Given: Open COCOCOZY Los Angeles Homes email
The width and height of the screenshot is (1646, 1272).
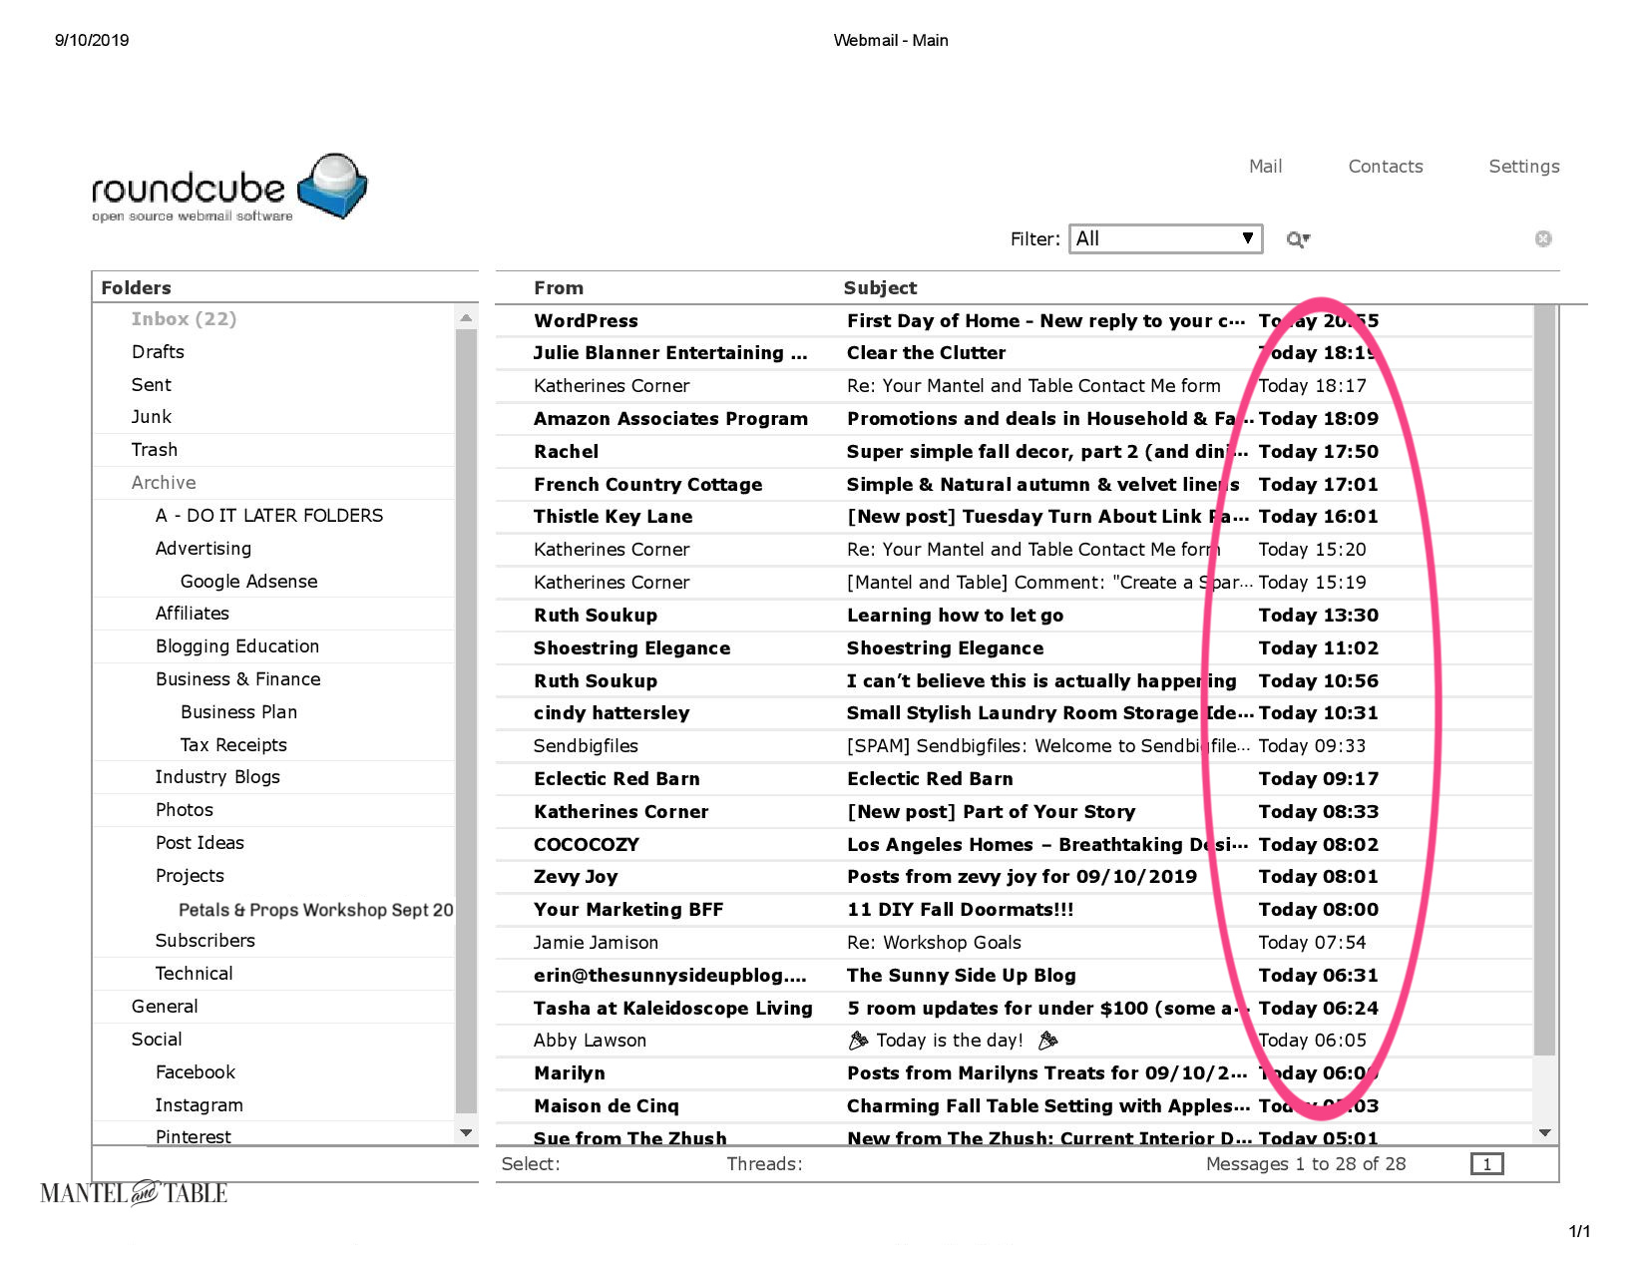Looking at the screenshot, I should point(1014,845).
